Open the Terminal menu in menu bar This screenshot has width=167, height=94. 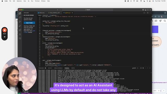point(37,1)
